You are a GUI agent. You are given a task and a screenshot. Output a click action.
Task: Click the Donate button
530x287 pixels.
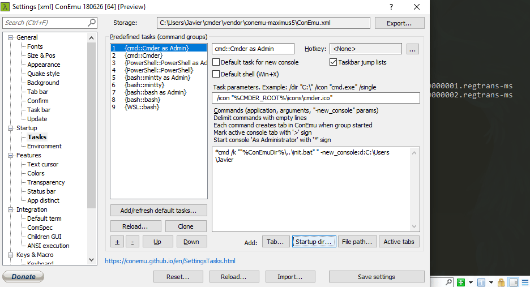(x=23, y=276)
